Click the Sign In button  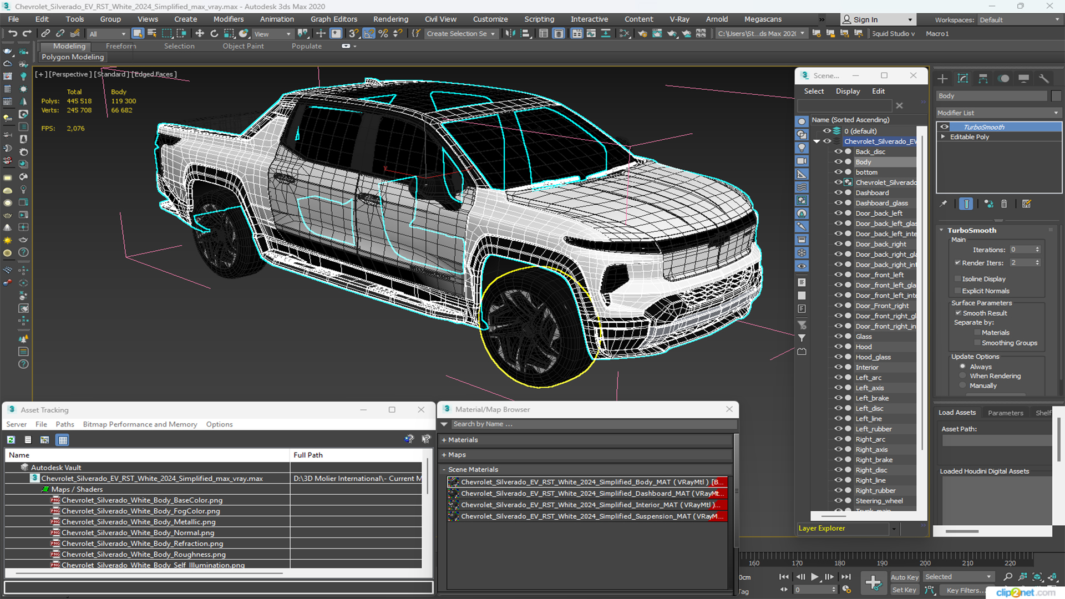[878, 19]
